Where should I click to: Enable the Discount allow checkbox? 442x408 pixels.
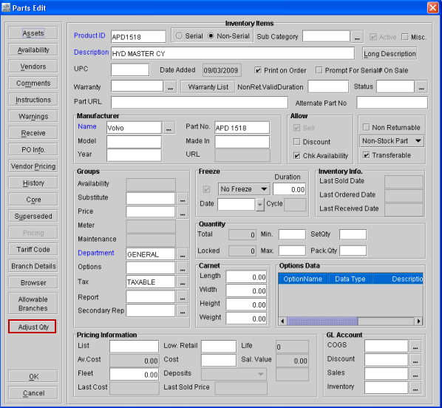click(x=296, y=142)
